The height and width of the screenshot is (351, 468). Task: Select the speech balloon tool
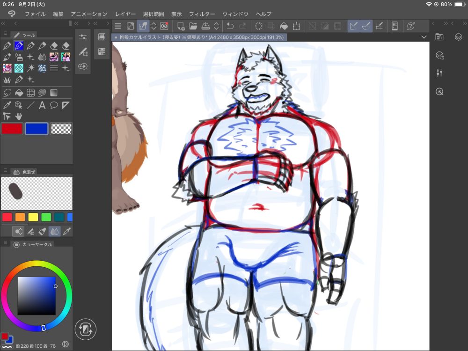pos(54,105)
